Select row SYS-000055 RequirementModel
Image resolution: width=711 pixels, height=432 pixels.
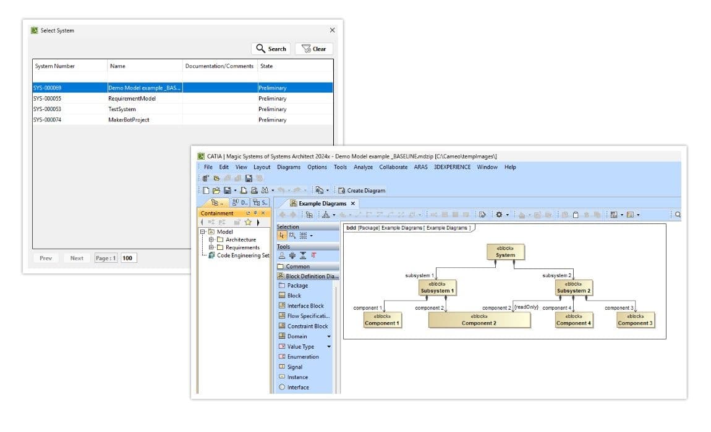pyautogui.click(x=183, y=98)
